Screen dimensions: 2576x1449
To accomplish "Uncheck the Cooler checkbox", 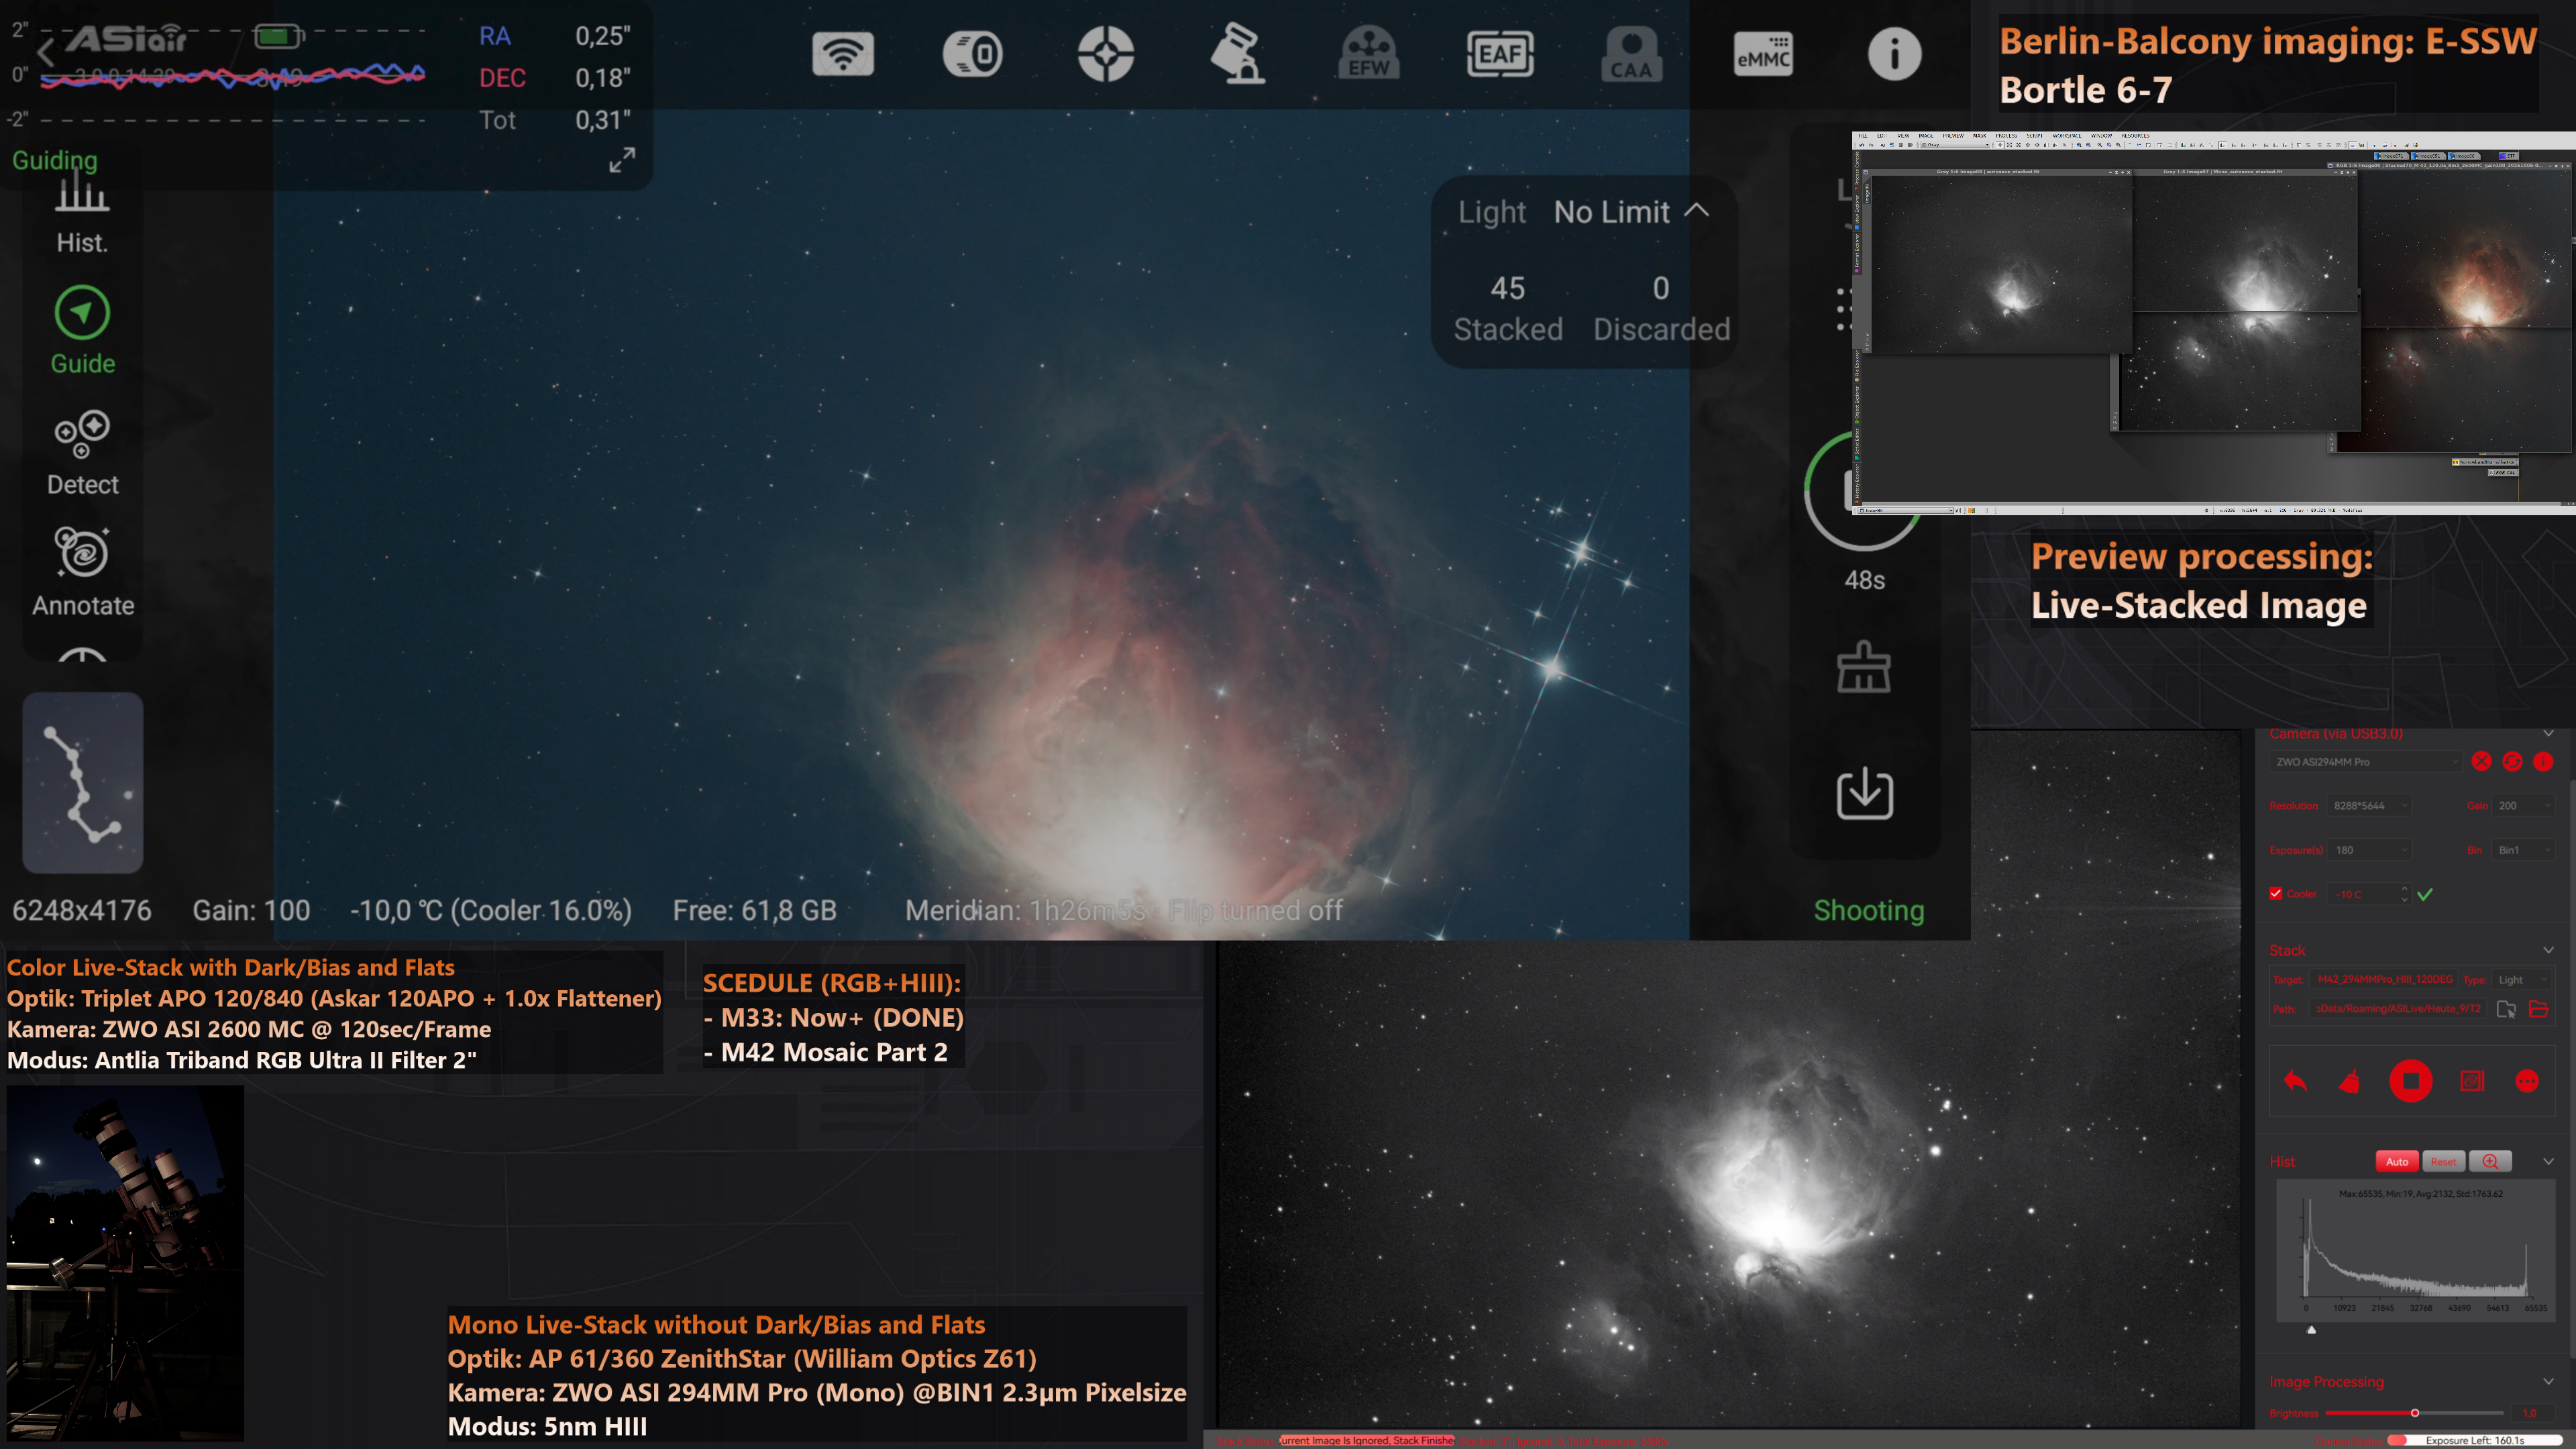I will (x=2276, y=894).
